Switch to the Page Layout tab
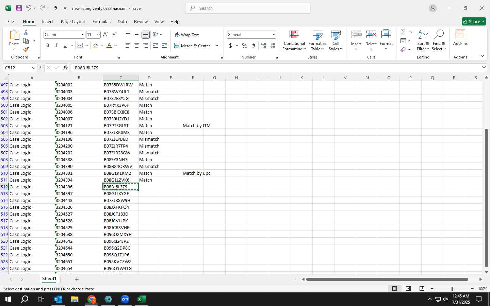The width and height of the screenshot is (490, 306). (73, 21)
